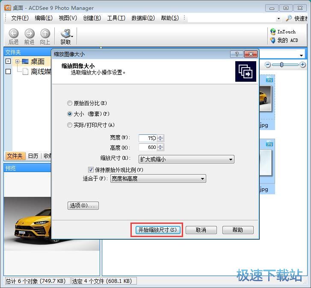Click the dialog Help (帮助) button
This screenshot has width=311, height=288.
coord(238,230)
